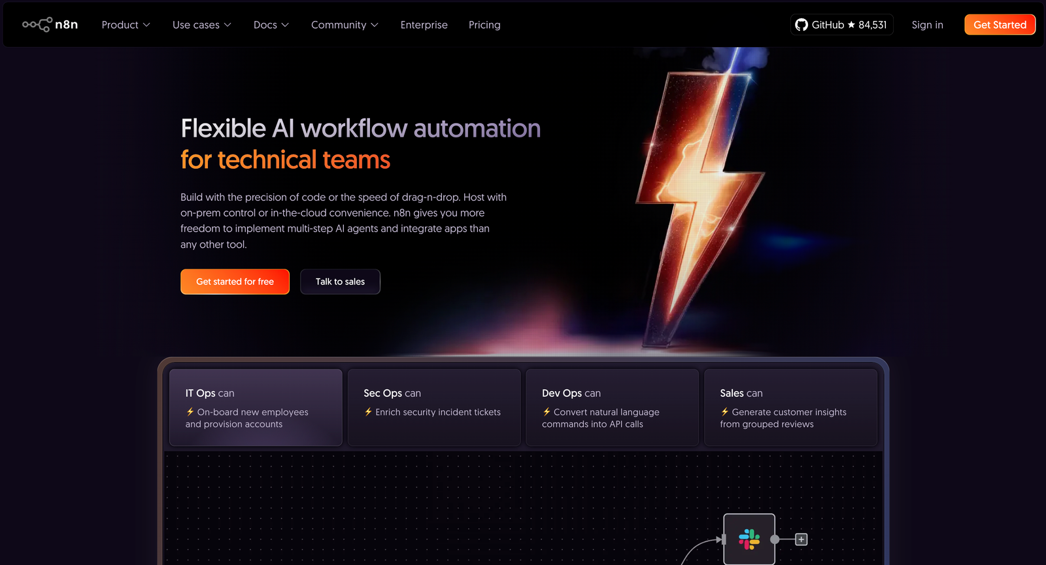Expand the Use cases dropdown chevron

(228, 25)
